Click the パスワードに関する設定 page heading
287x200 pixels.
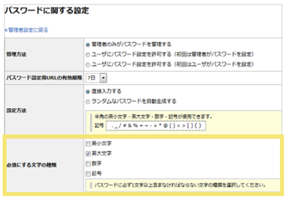pos(47,11)
